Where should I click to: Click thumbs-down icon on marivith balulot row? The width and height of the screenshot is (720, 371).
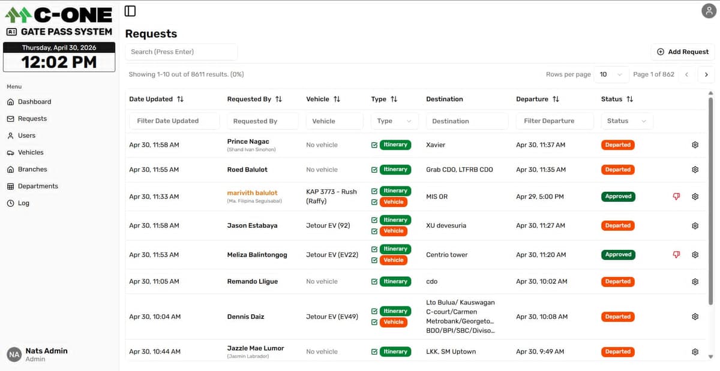pyautogui.click(x=676, y=197)
